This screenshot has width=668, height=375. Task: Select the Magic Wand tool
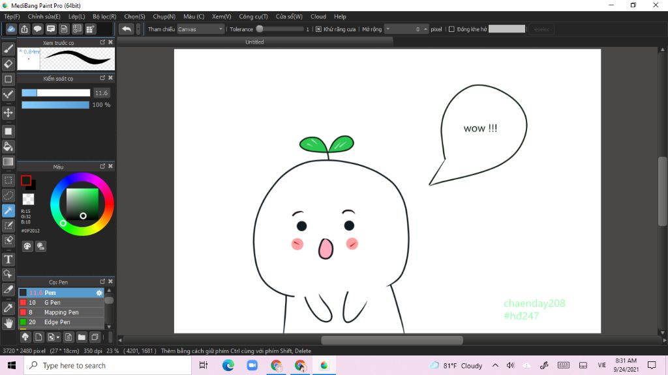click(x=8, y=210)
